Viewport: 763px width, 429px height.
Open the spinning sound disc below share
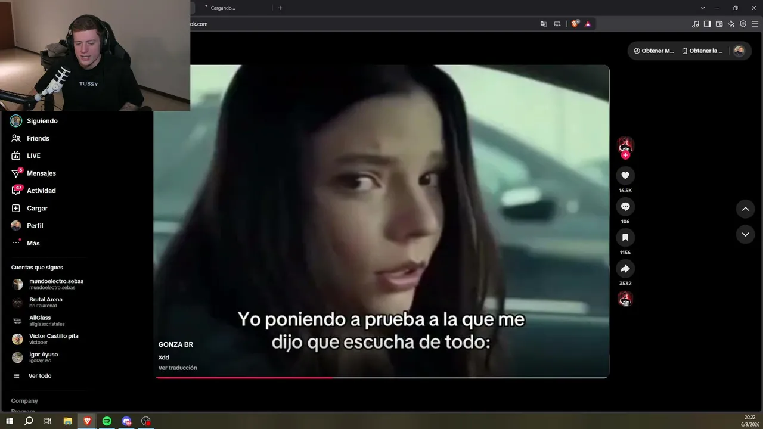[x=625, y=299]
